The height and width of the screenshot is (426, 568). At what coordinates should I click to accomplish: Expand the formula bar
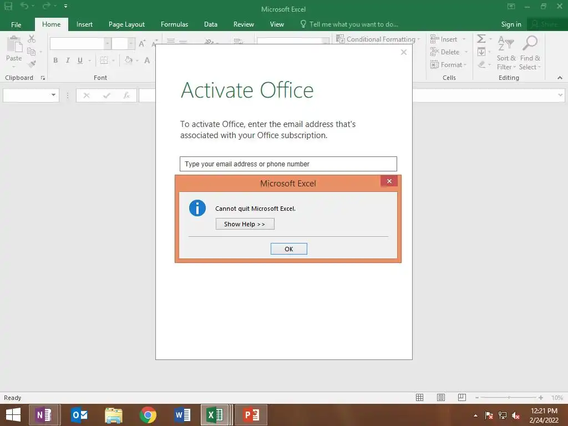pyautogui.click(x=560, y=95)
